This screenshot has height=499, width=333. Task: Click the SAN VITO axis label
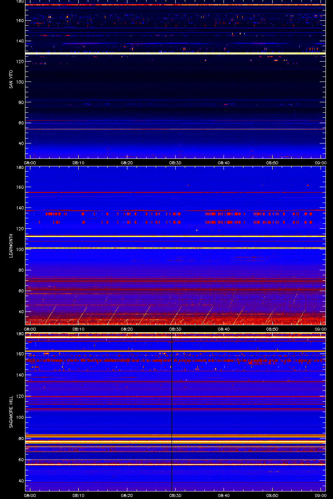11,79
